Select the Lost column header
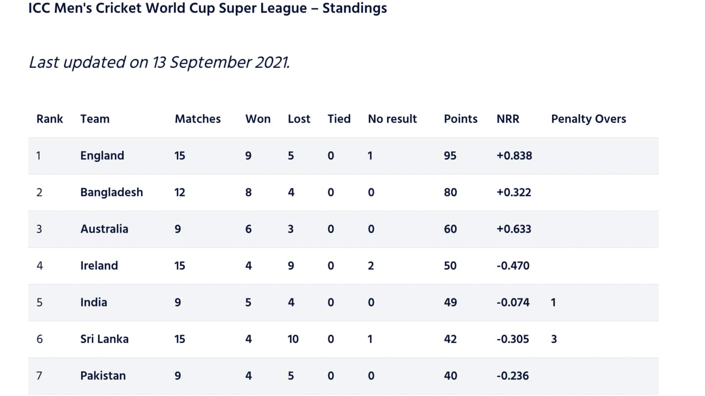The image size is (705, 396). coord(299,119)
